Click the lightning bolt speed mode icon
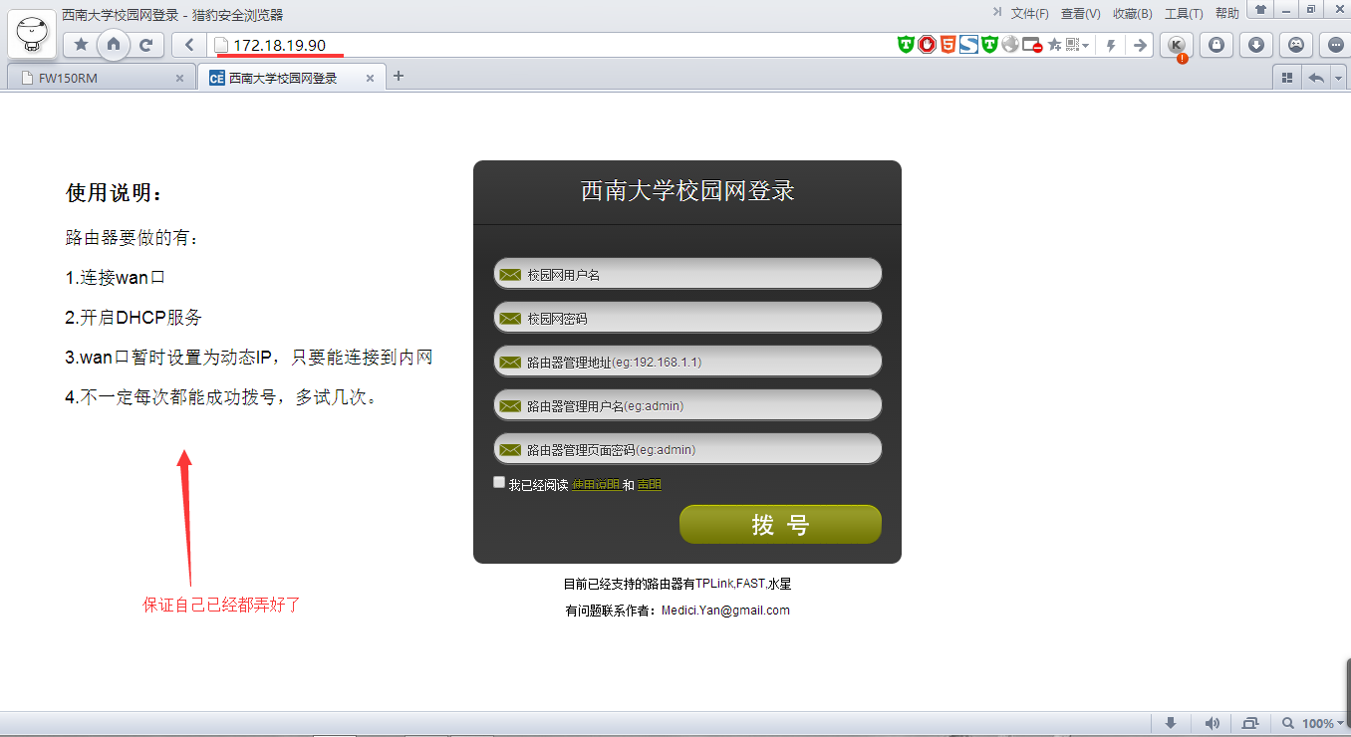 (1111, 45)
